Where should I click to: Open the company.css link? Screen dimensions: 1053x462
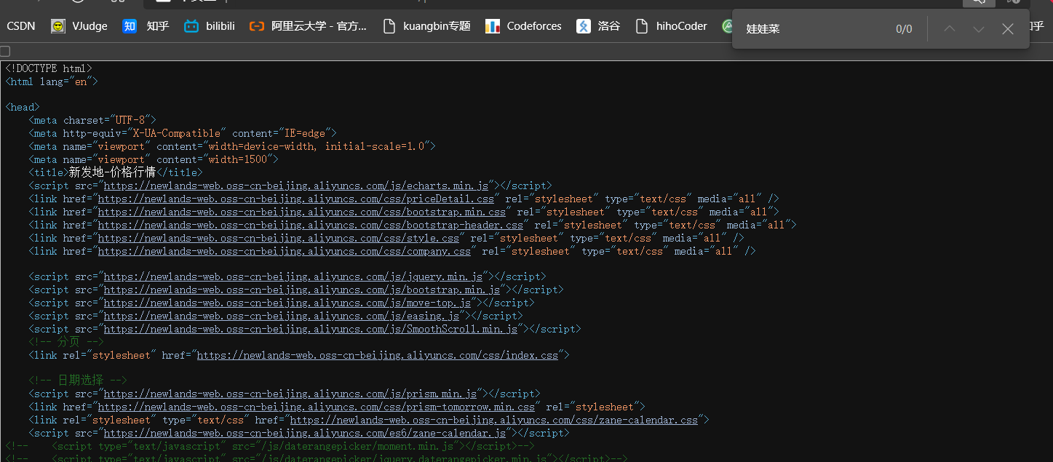coord(285,251)
